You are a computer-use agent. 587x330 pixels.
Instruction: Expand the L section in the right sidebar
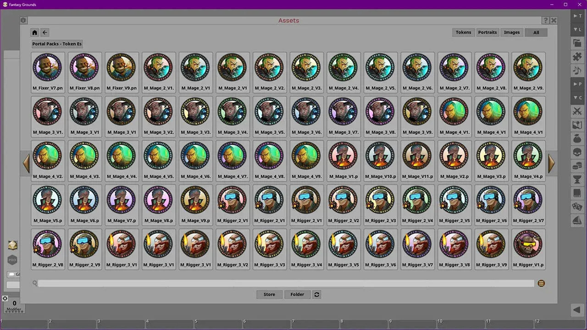coord(577,29)
